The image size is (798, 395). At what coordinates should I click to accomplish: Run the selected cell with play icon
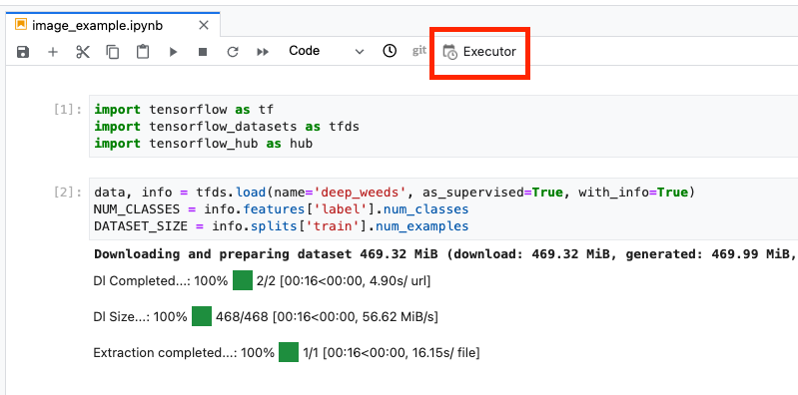[173, 52]
